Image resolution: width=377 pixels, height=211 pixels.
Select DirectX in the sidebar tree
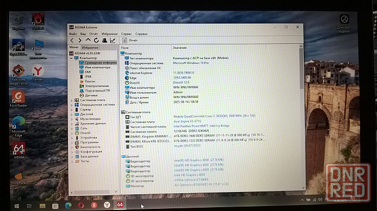coord(83,133)
